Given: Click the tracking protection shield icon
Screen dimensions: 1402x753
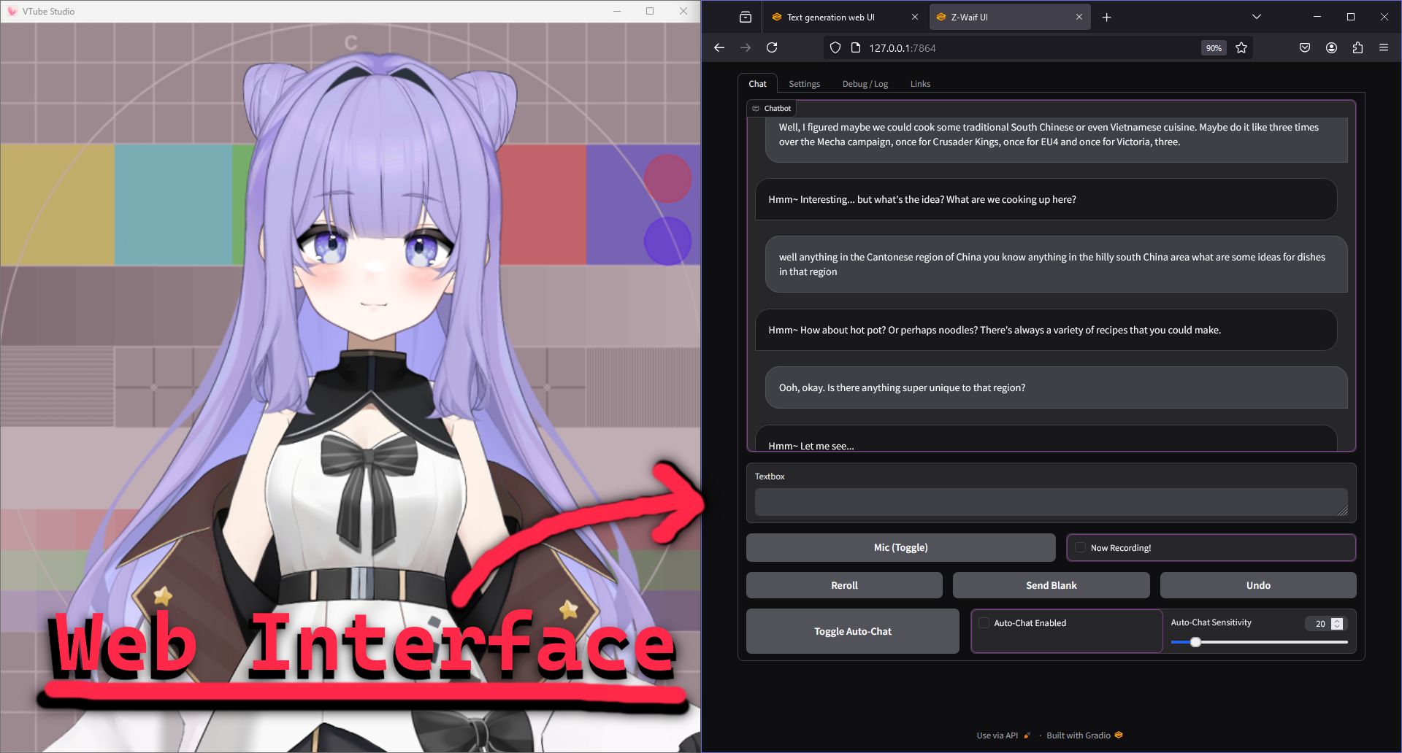Looking at the screenshot, I should point(835,47).
